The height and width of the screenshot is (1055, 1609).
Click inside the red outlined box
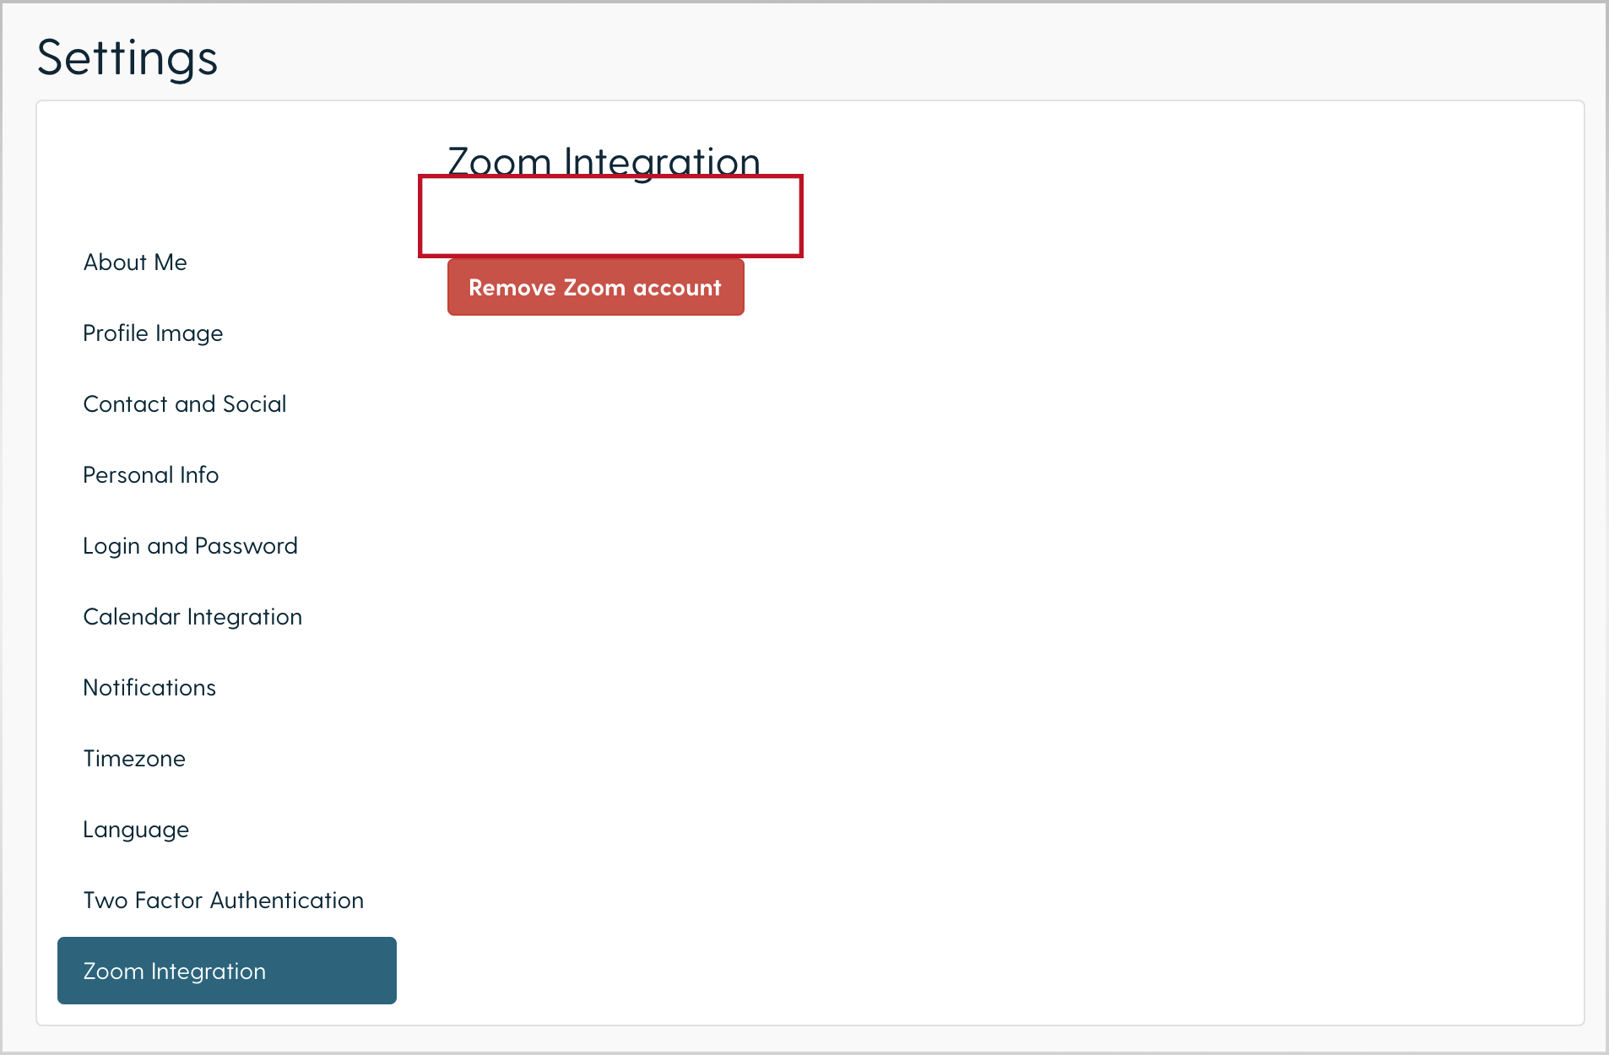click(609, 216)
